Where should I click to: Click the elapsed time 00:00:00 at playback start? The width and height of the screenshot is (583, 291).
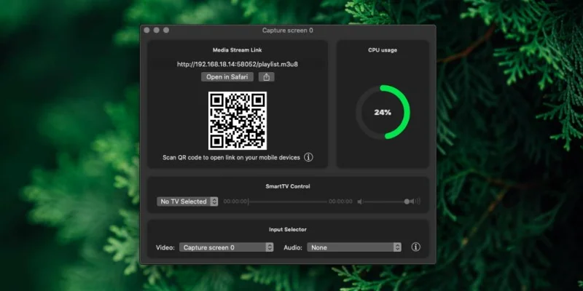235,202
